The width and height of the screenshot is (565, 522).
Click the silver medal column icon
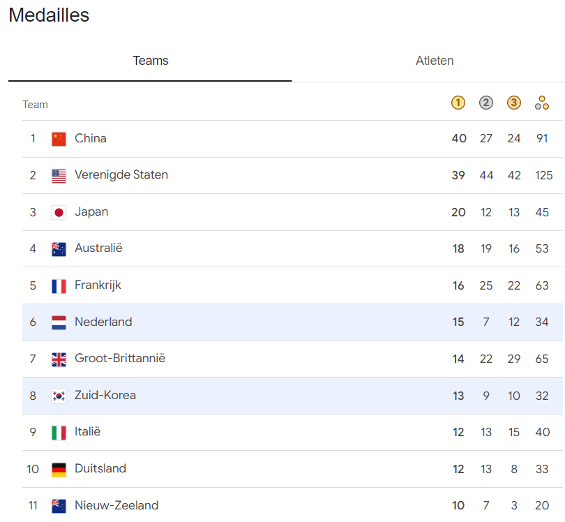[486, 103]
